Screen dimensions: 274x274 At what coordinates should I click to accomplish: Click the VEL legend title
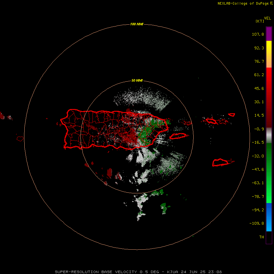(267, 18)
